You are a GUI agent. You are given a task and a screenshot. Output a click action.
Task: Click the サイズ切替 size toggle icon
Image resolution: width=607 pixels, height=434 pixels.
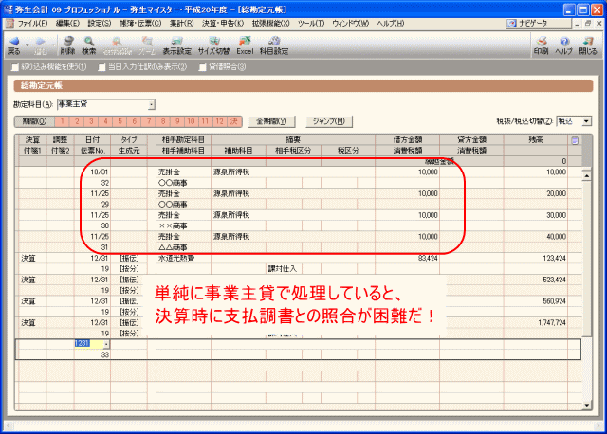213,42
